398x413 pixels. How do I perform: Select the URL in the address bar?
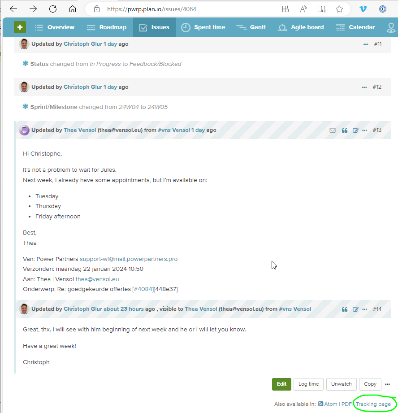point(151,9)
